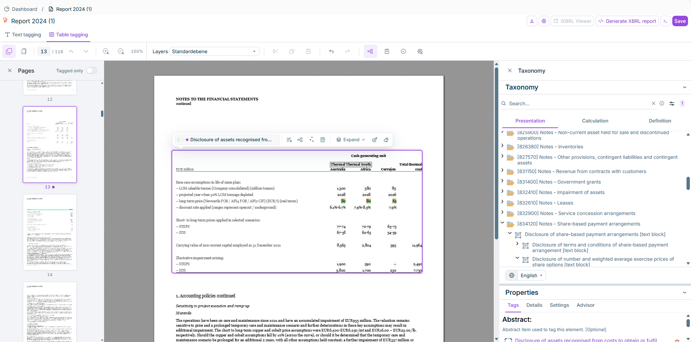Close the Pages panel
The image size is (691, 342).
10,70
